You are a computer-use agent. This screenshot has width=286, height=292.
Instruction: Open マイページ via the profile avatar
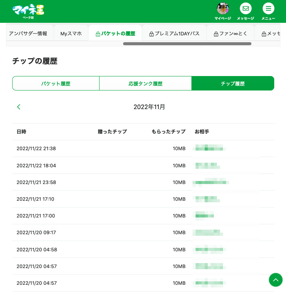(223, 9)
